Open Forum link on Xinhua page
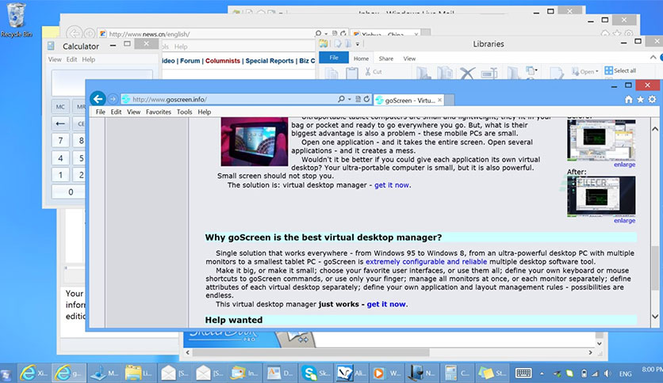 (x=190, y=61)
